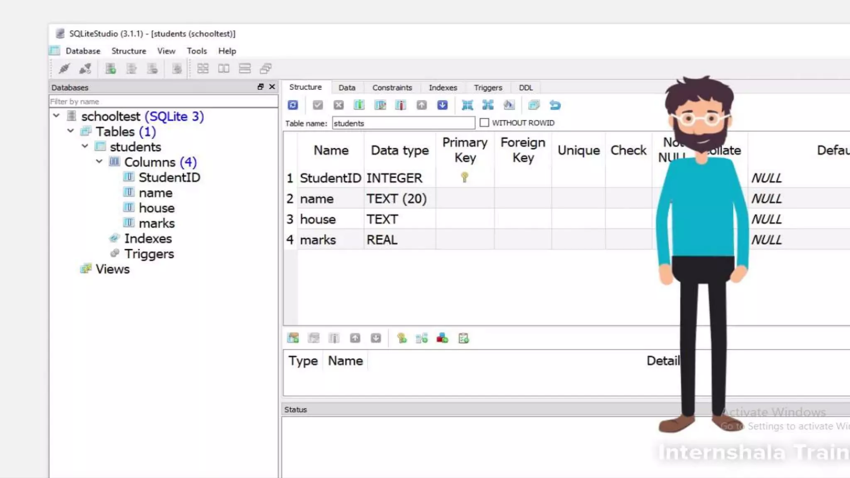Click the move column down arrow
The image size is (850, 478).
point(442,105)
